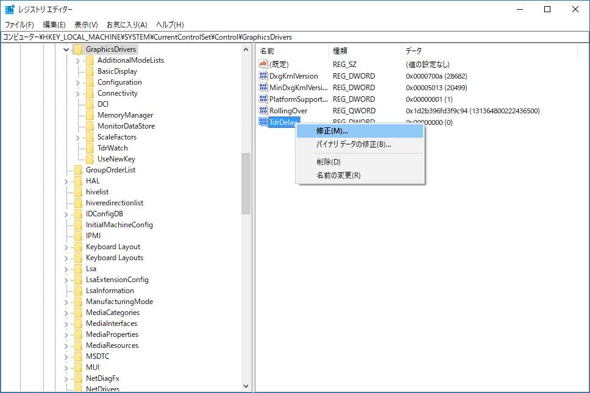590x393 pixels.
Task: Click the (既定) string value icon
Action: pos(263,64)
